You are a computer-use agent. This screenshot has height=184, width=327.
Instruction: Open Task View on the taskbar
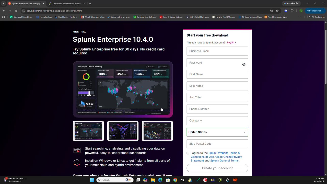138,180
